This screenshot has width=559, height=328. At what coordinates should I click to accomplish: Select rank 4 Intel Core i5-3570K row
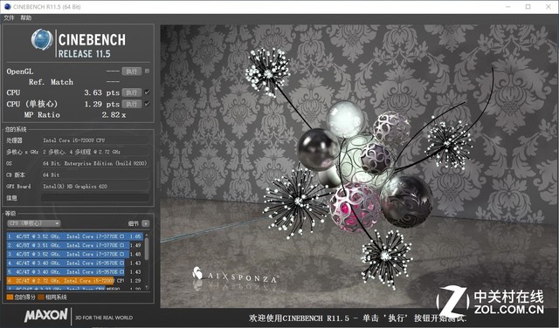75,263
